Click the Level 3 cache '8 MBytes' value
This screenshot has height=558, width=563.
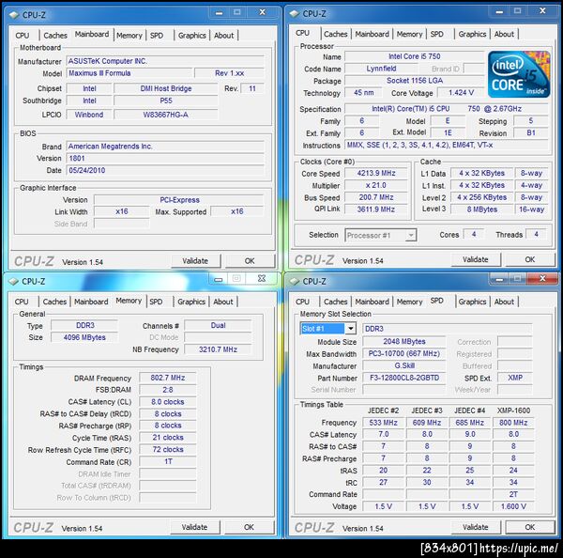pos(482,209)
